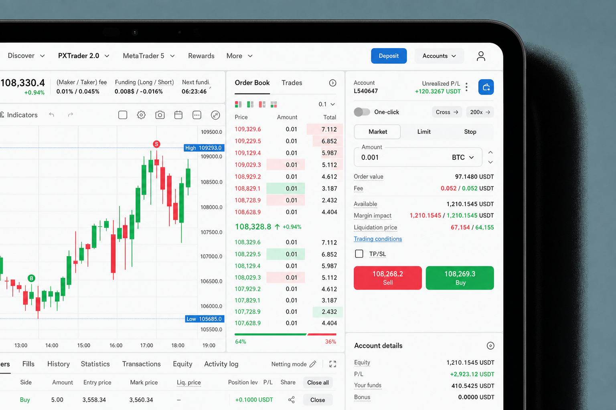Open the Trading conditions link
This screenshot has width=616, height=410.
[x=378, y=239]
